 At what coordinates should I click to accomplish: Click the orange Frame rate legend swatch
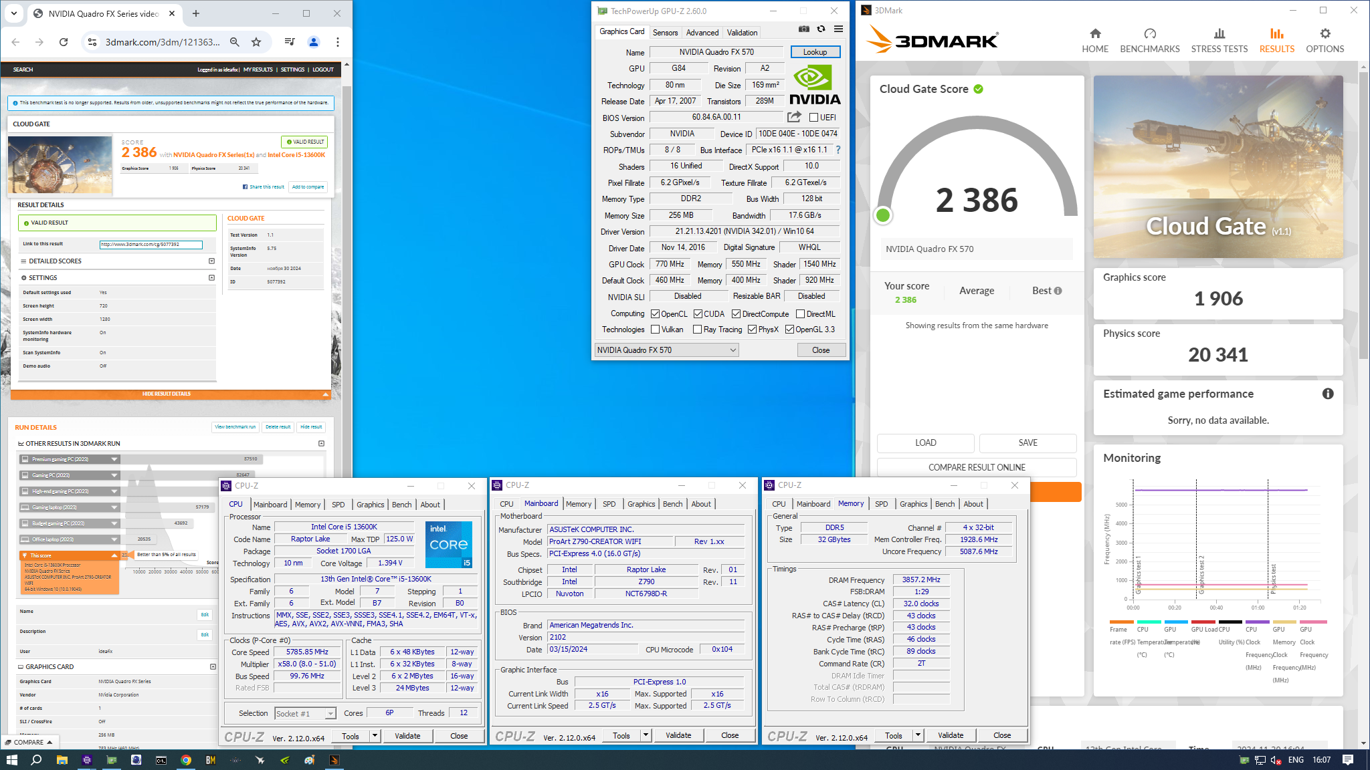1121,622
